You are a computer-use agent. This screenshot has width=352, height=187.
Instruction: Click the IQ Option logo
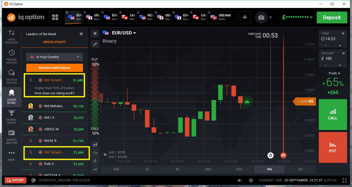coord(26,17)
